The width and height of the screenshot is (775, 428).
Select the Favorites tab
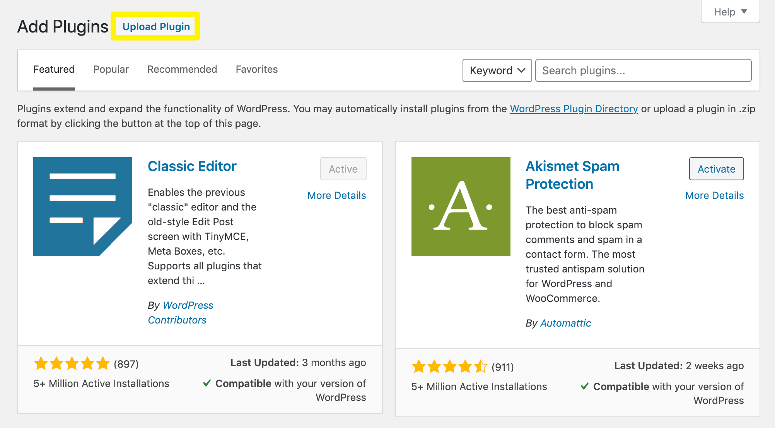256,69
